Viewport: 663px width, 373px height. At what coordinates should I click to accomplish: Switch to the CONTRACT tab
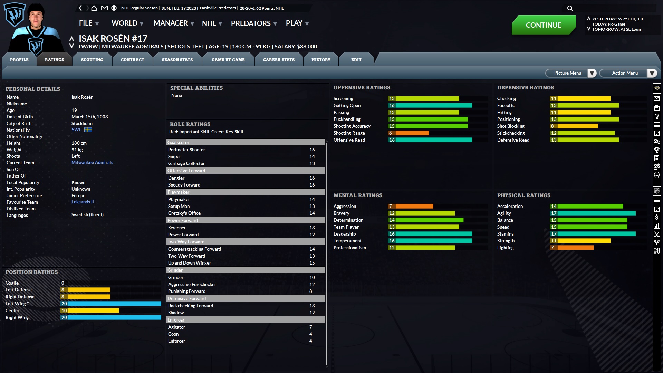coord(132,60)
